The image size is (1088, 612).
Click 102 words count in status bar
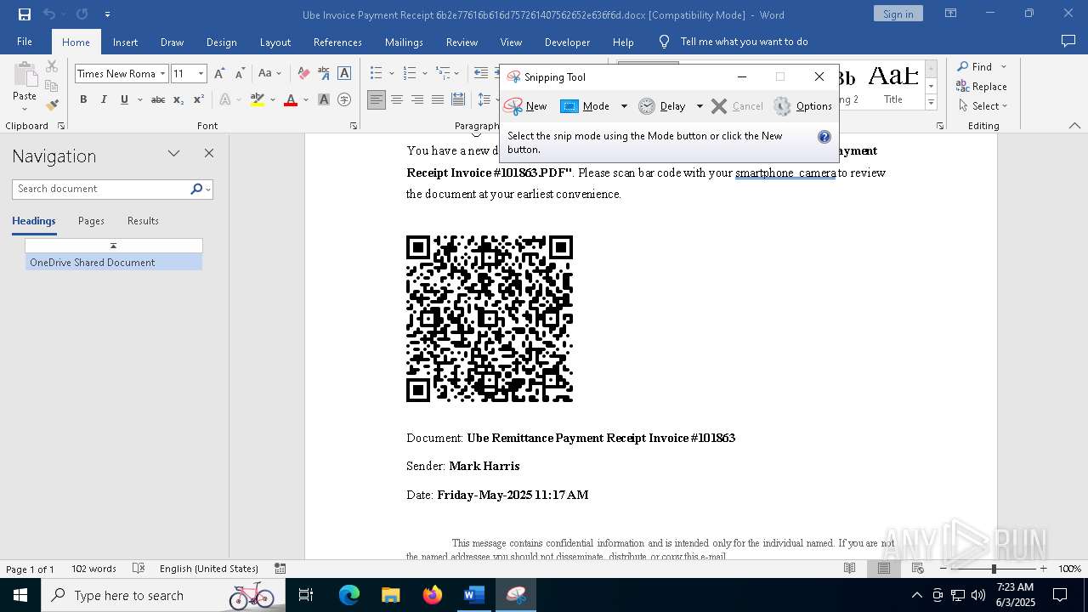pos(93,569)
